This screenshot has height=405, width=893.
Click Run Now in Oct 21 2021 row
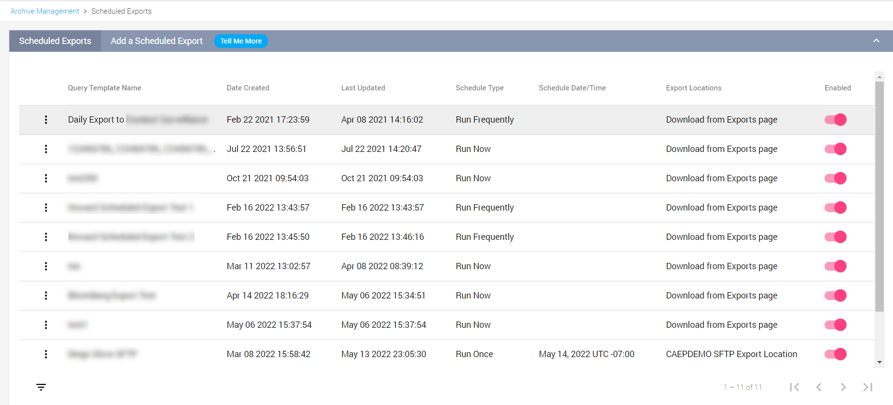pyautogui.click(x=473, y=178)
